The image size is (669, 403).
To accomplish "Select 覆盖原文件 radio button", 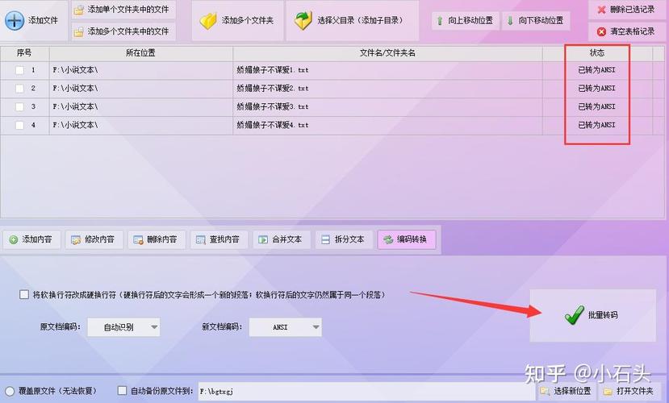I will 10,391.
